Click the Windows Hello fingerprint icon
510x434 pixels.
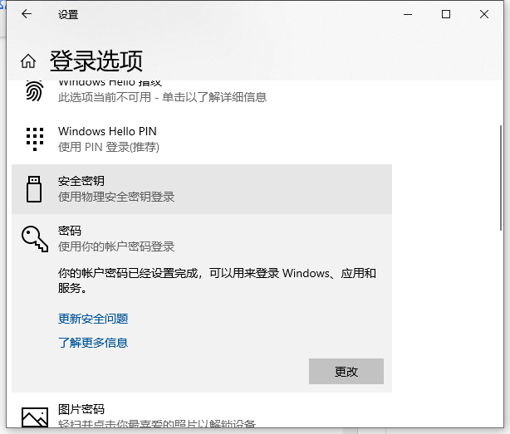(34, 90)
